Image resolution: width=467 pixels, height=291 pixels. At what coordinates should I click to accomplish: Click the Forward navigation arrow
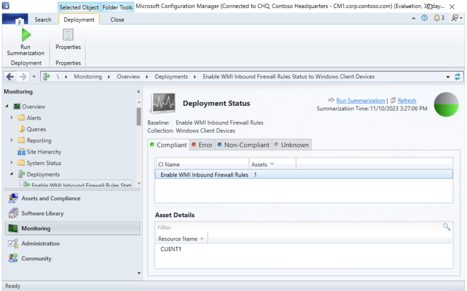point(23,77)
